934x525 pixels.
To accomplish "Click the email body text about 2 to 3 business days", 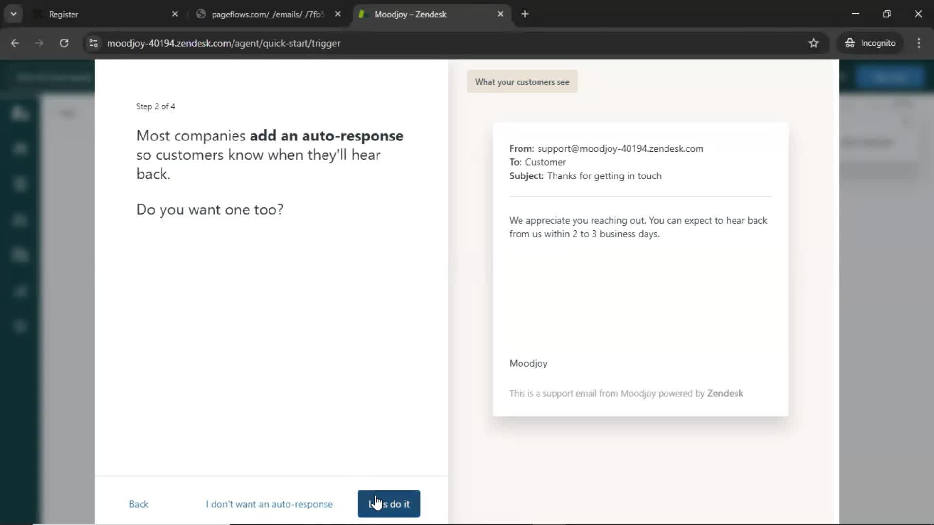I will (x=638, y=227).
